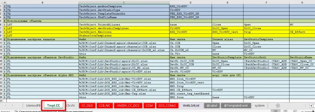Select column G header
The image size is (315, 112).
coord(302,2)
